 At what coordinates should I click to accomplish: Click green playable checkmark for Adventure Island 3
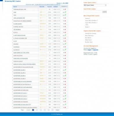point(66,75)
